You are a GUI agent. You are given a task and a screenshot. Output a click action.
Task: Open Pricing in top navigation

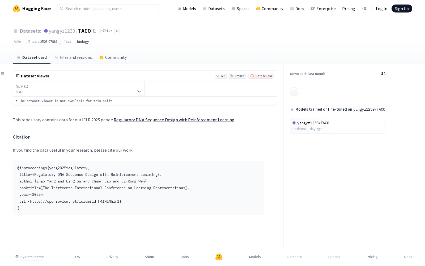[348, 9]
